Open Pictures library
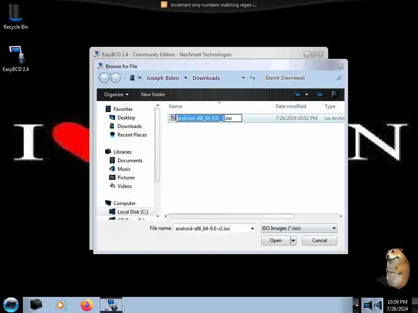418x313 pixels. point(126,178)
